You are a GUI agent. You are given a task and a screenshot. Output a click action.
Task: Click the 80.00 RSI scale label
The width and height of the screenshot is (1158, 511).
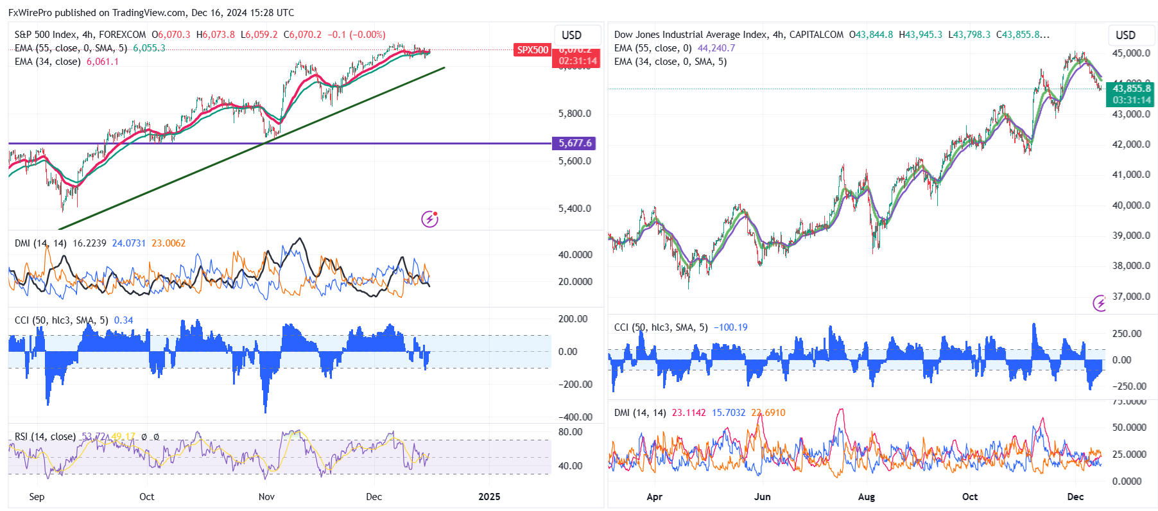click(571, 432)
